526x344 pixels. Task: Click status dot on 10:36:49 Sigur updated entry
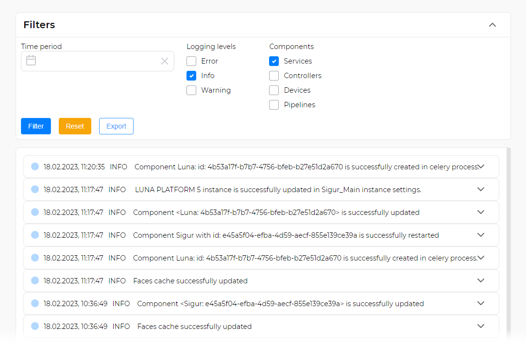(x=34, y=303)
